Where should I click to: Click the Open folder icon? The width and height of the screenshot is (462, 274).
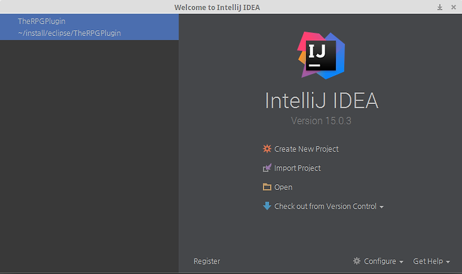(267, 187)
